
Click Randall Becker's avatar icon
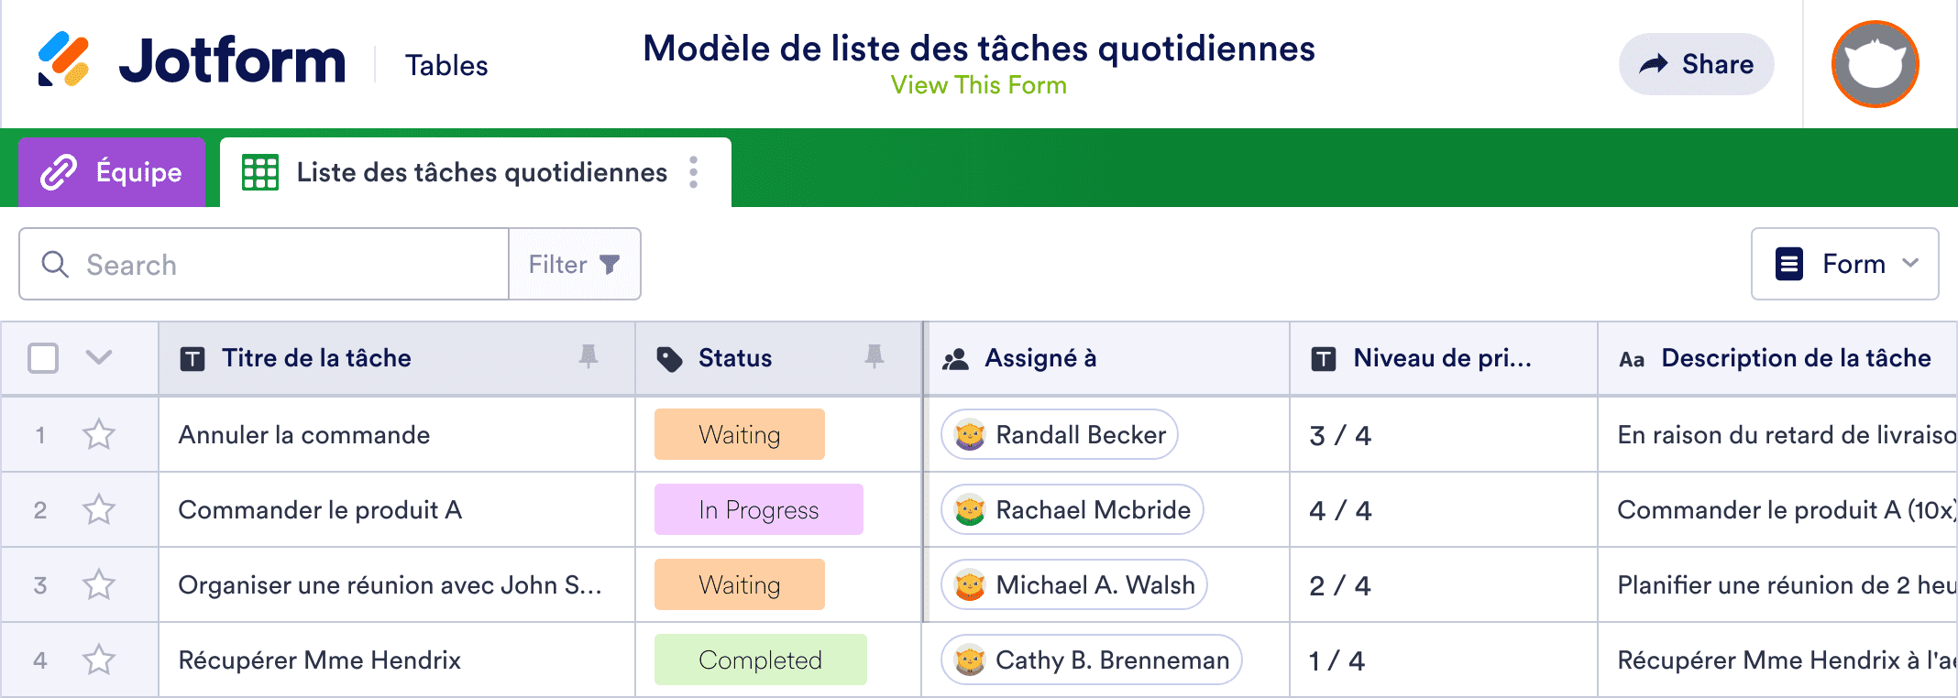point(967,434)
